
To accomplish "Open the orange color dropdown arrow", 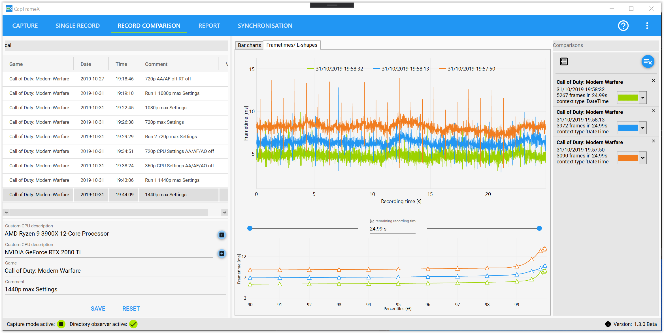I will [x=643, y=158].
